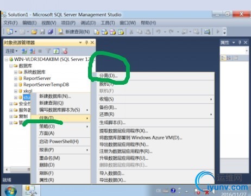251x196 pixels.
Task: Open the object combo box in 属性 panel
Action: pos(234,50)
